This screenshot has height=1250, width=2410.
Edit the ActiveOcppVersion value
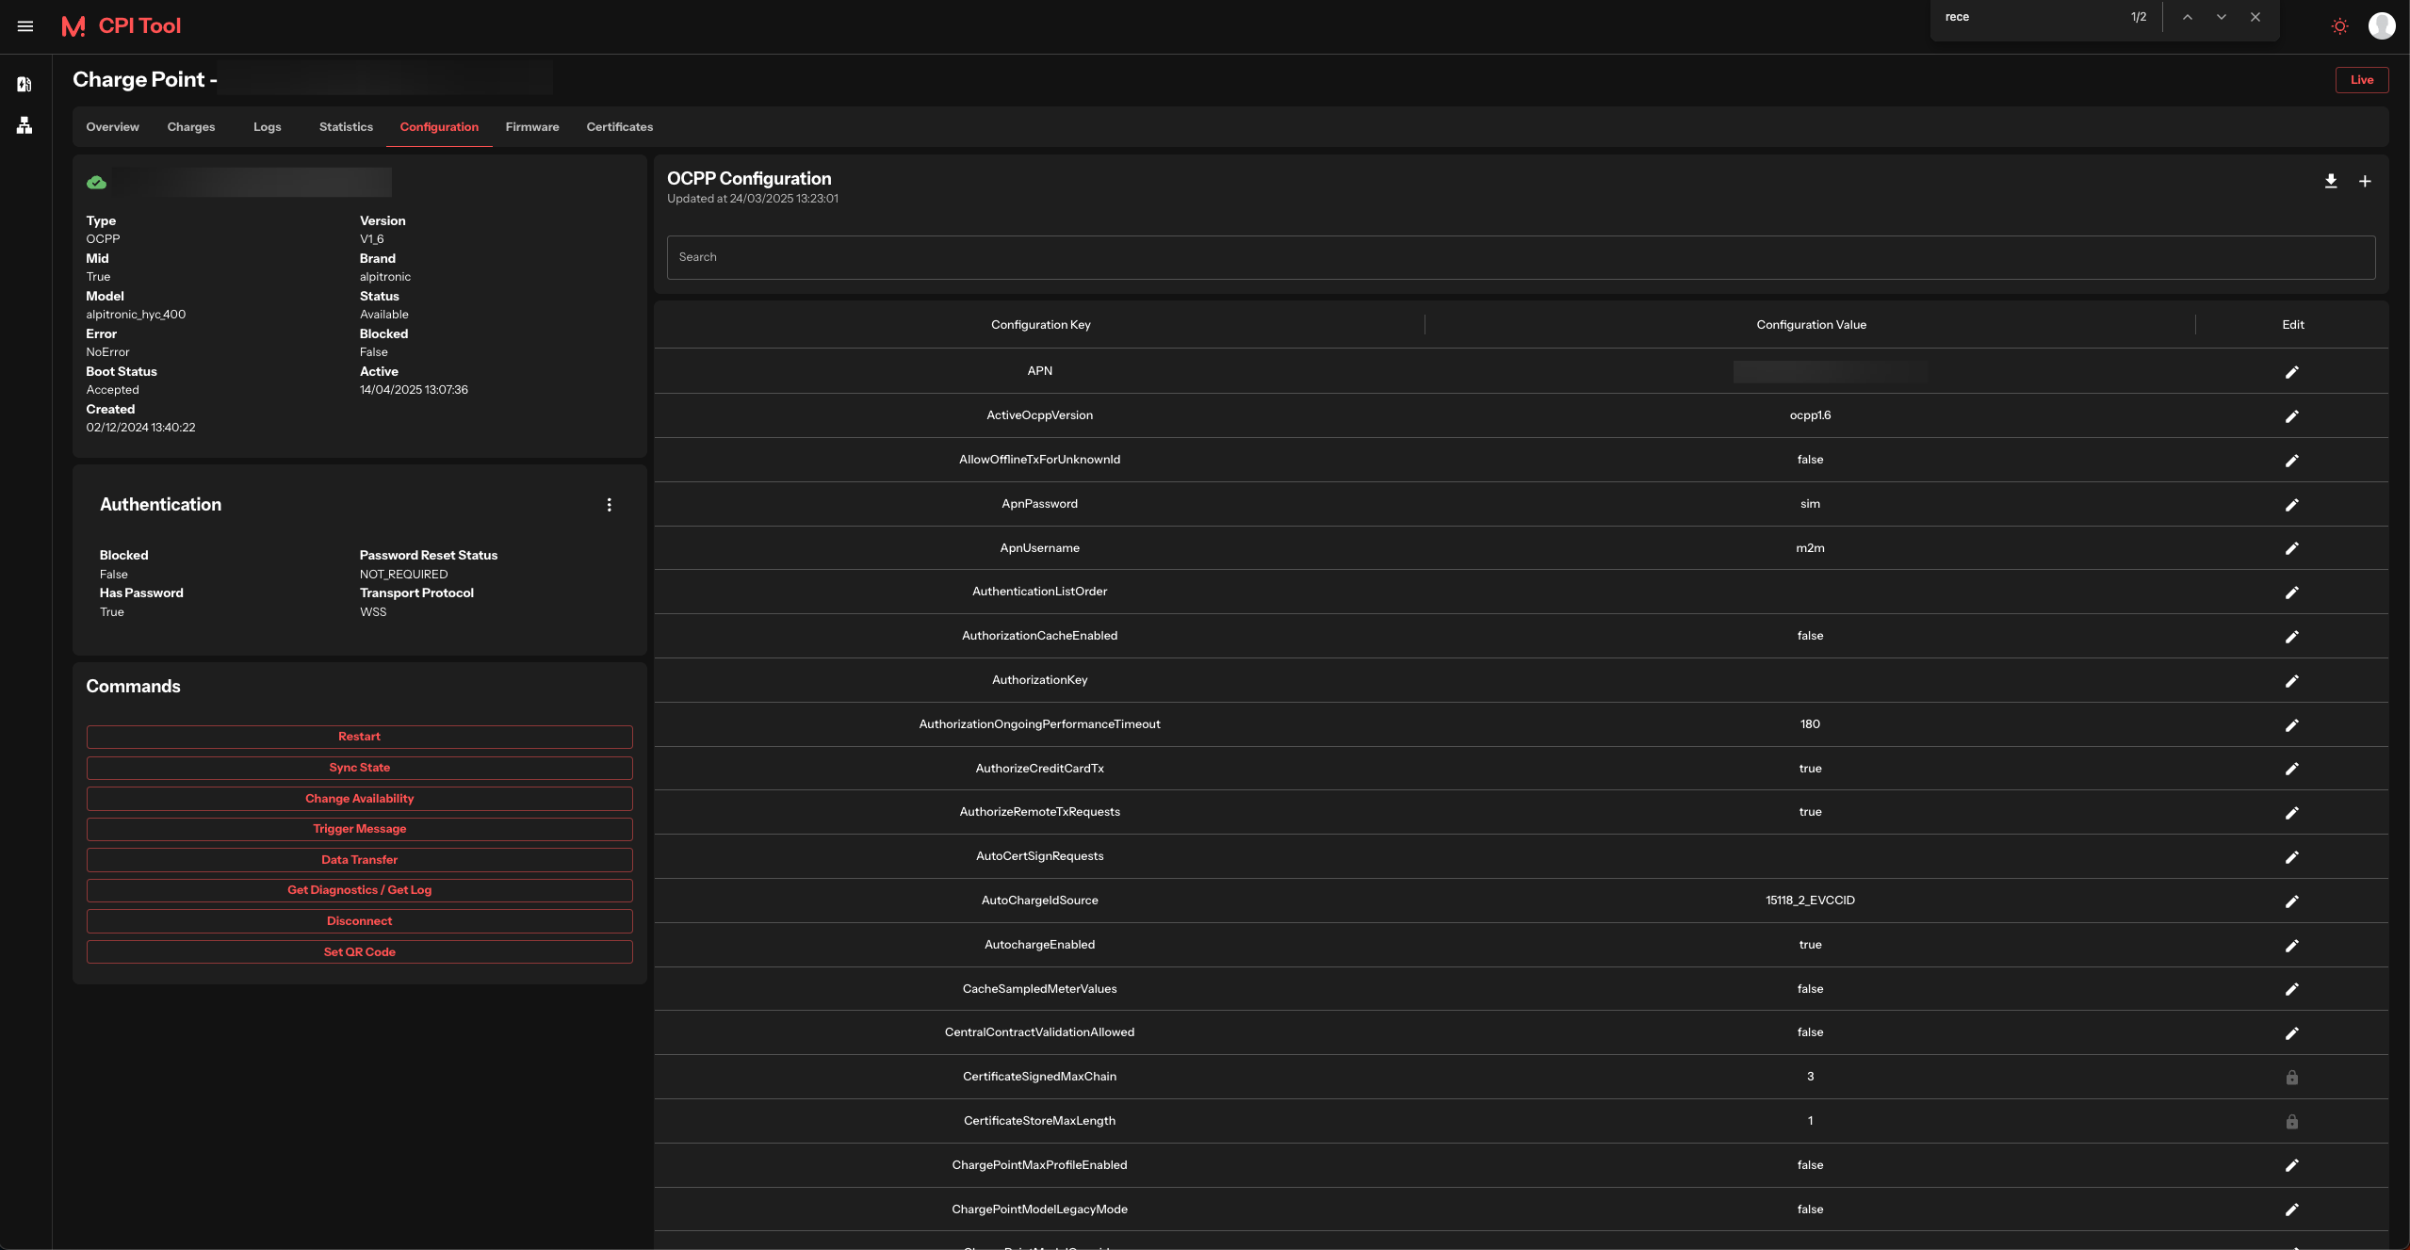pyautogui.click(x=2291, y=416)
